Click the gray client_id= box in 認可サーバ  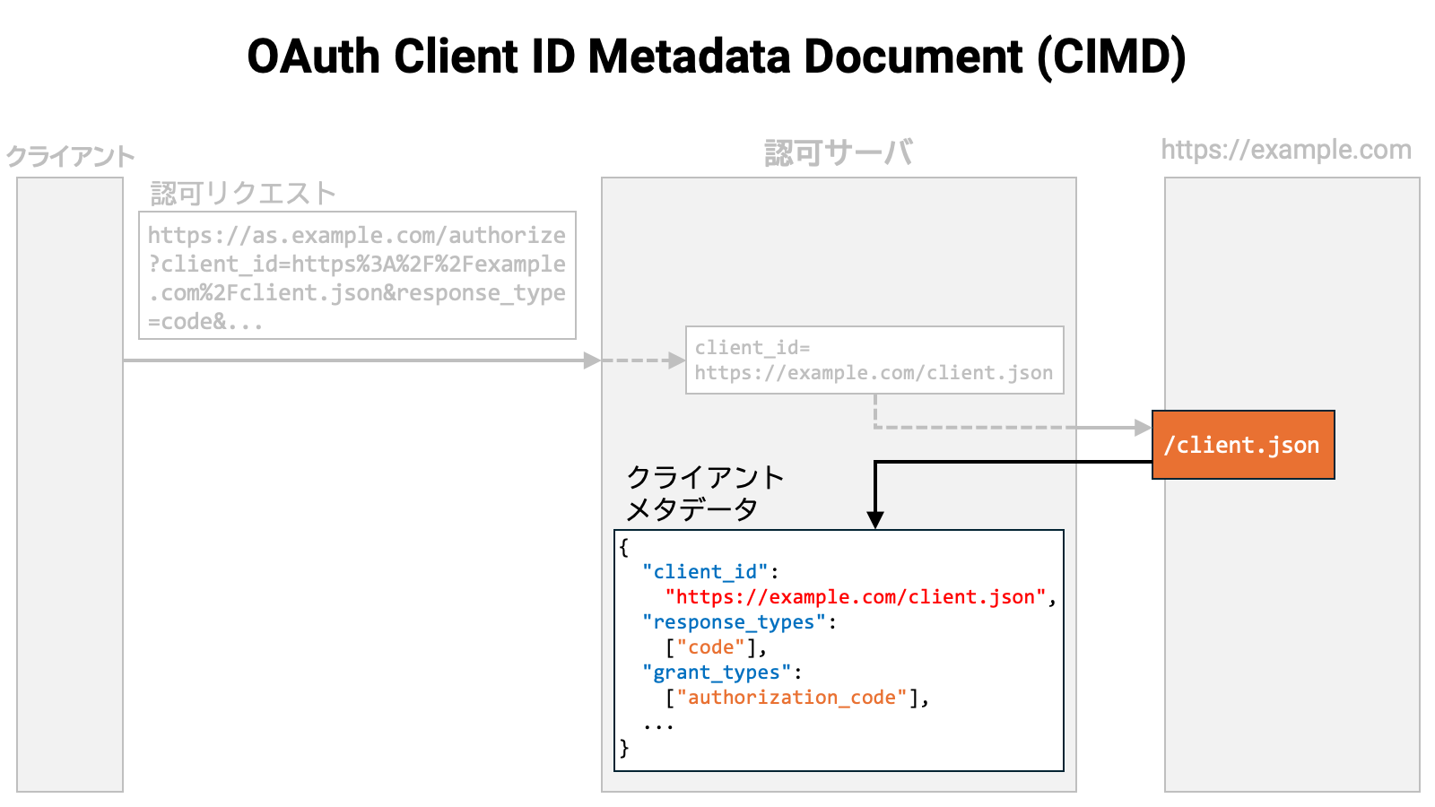(x=874, y=360)
